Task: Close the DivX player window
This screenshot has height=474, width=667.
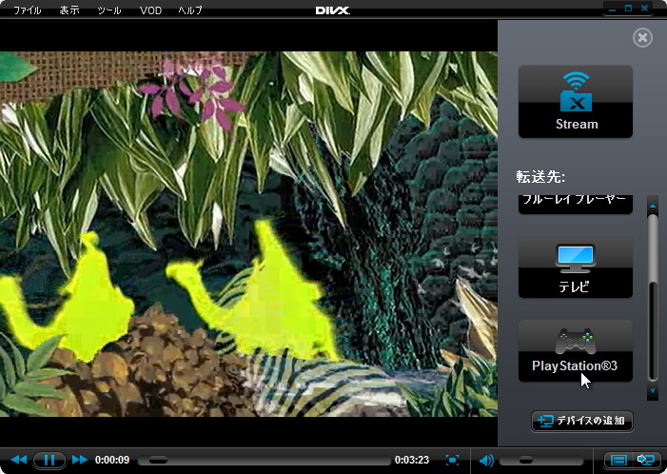Action: click(x=645, y=9)
